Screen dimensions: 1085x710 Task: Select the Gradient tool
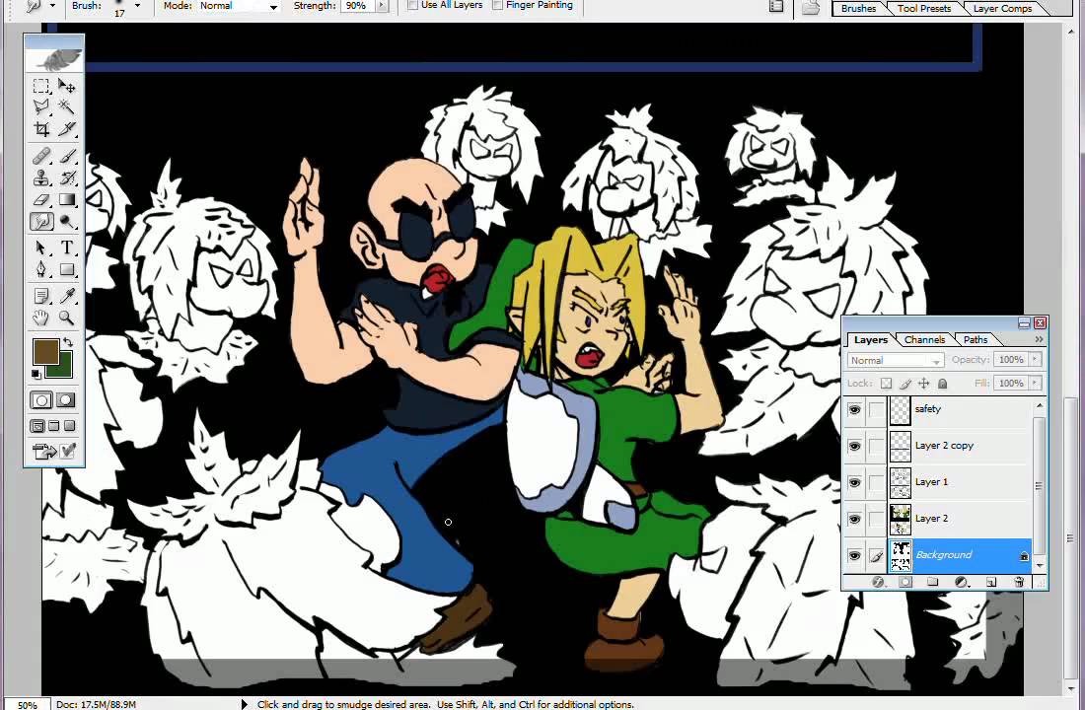tap(67, 200)
